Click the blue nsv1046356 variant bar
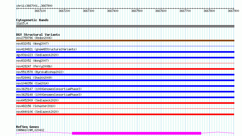The height and width of the screenshot is (136, 242). tap(125, 86)
